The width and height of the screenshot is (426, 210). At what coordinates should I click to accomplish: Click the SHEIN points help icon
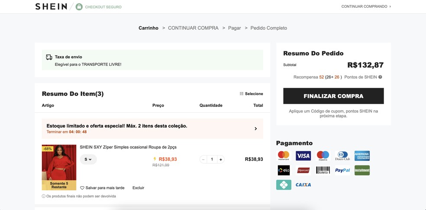coord(380,77)
